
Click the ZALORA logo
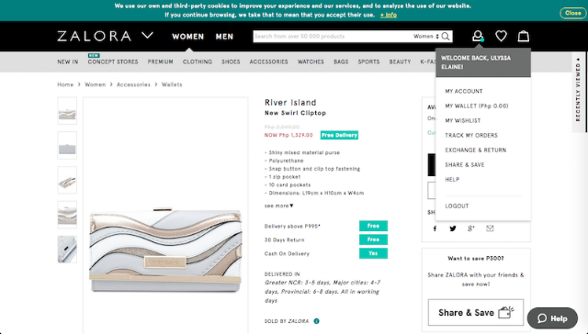point(94,37)
